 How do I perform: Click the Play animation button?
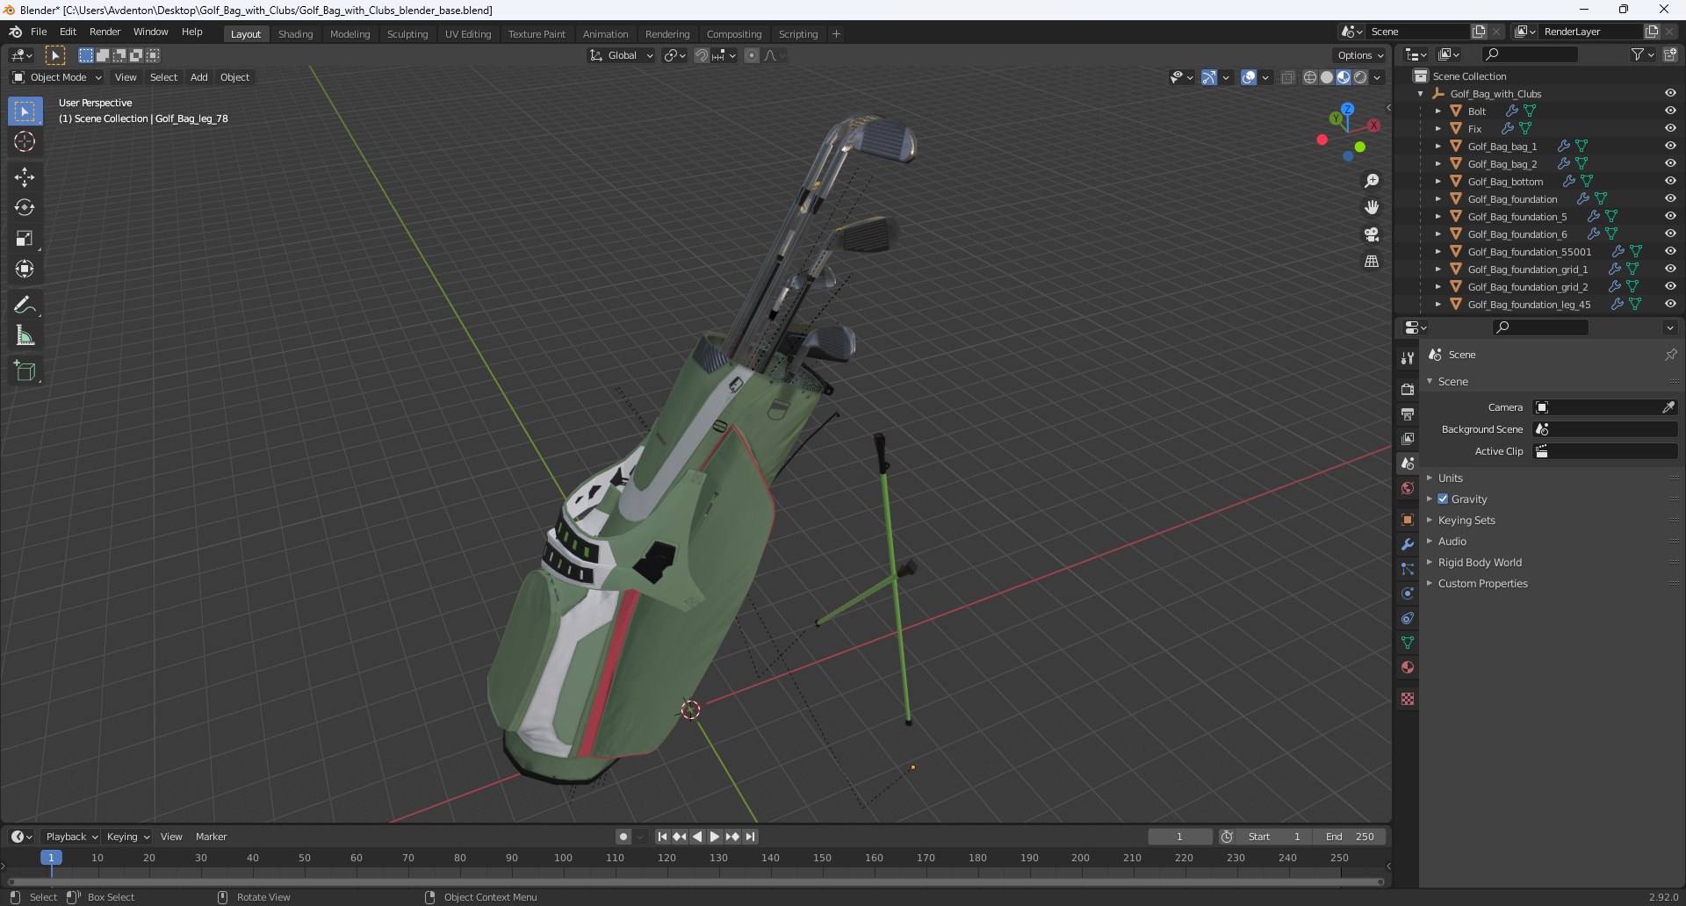click(x=715, y=837)
